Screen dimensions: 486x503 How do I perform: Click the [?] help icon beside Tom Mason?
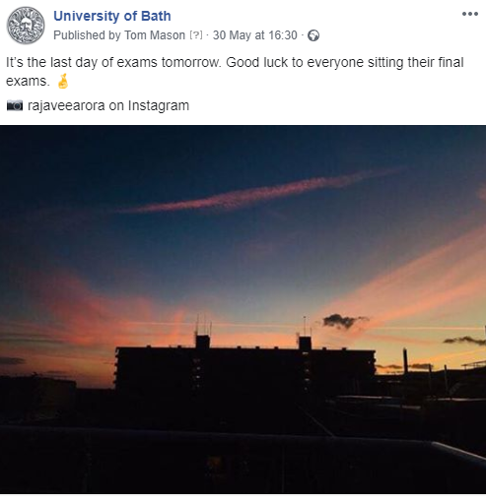click(196, 35)
